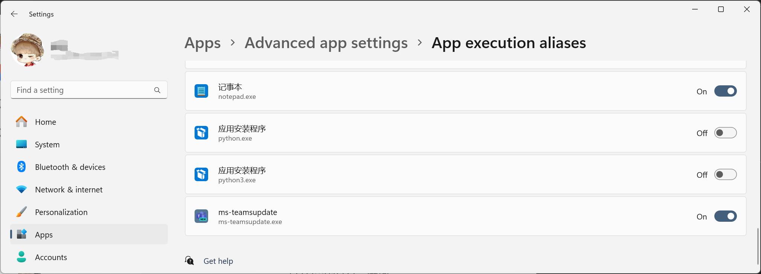
Task: Click the python3.exe installer icon
Action: pyautogui.click(x=201, y=174)
